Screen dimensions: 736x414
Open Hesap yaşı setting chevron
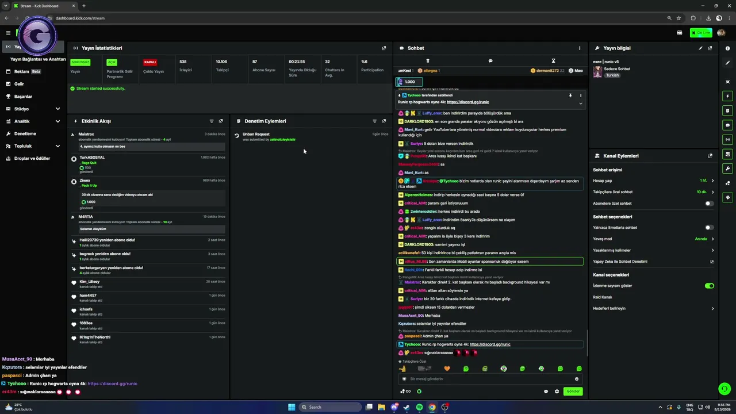coord(712,181)
